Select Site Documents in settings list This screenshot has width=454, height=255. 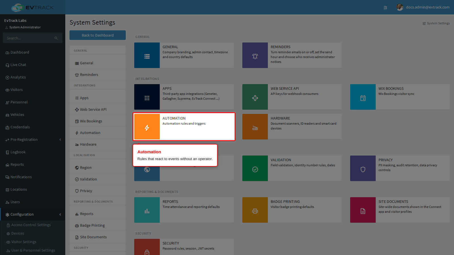tap(98, 237)
